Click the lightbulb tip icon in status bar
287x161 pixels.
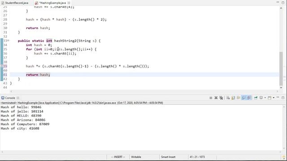(x=284, y=157)
